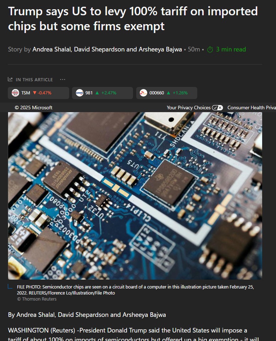Click the 'WASHINGTON (Reuters)' opening paragraph
Viewport: 276px width, 341px height.
click(x=133, y=334)
